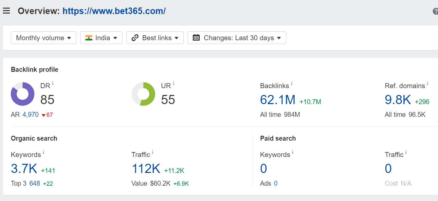Open Top 3 keywords value 648
The height and width of the screenshot is (201, 438).
coord(35,183)
